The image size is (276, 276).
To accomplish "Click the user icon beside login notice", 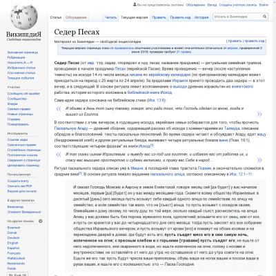I will 135,5.
